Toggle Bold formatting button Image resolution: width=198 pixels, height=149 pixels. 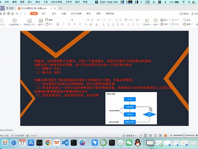[58, 24]
